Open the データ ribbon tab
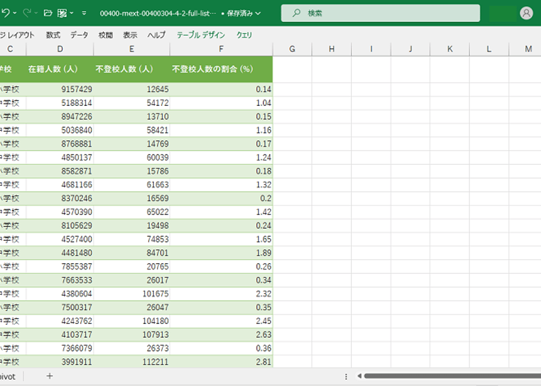The height and width of the screenshot is (386, 541). [79, 35]
